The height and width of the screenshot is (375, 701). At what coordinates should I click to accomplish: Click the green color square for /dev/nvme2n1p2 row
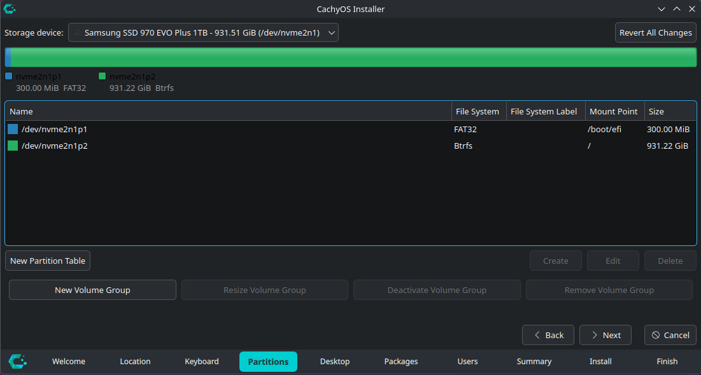(x=13, y=146)
